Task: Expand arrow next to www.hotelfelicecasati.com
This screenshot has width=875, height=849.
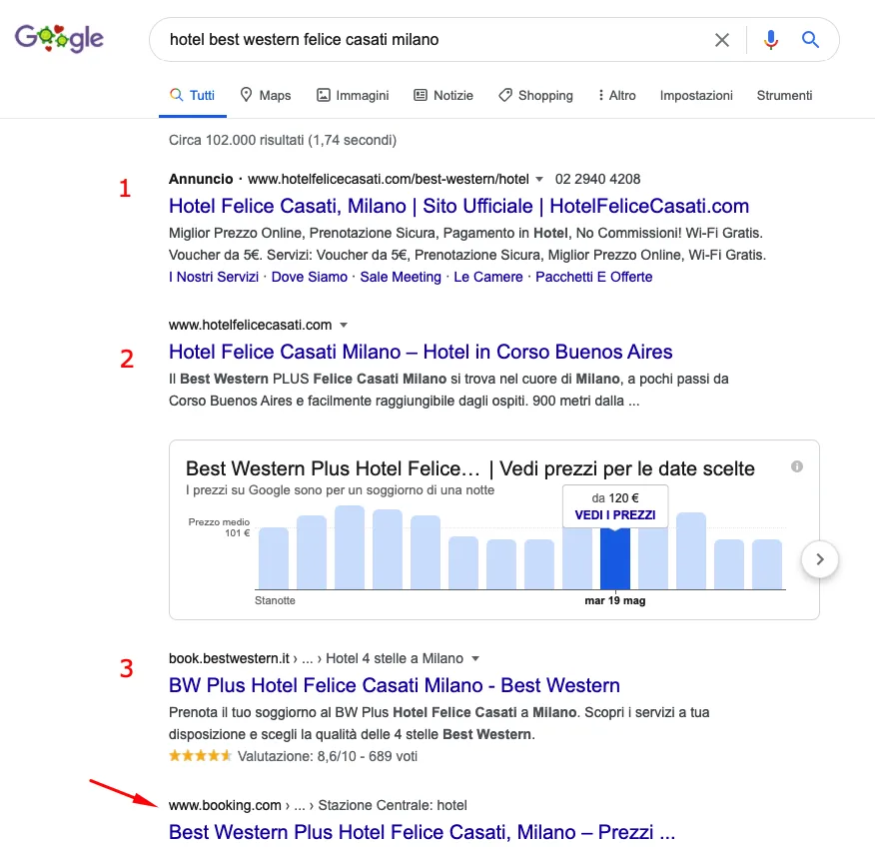Action: click(344, 325)
